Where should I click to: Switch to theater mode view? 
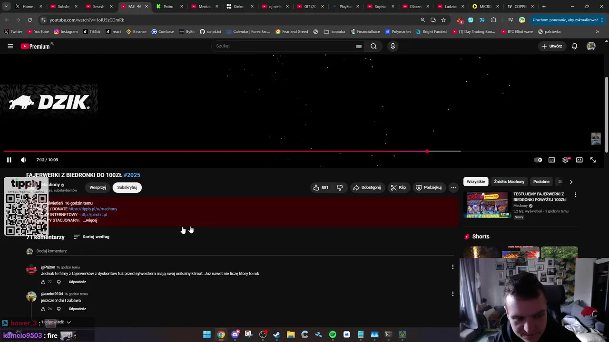[580, 160]
